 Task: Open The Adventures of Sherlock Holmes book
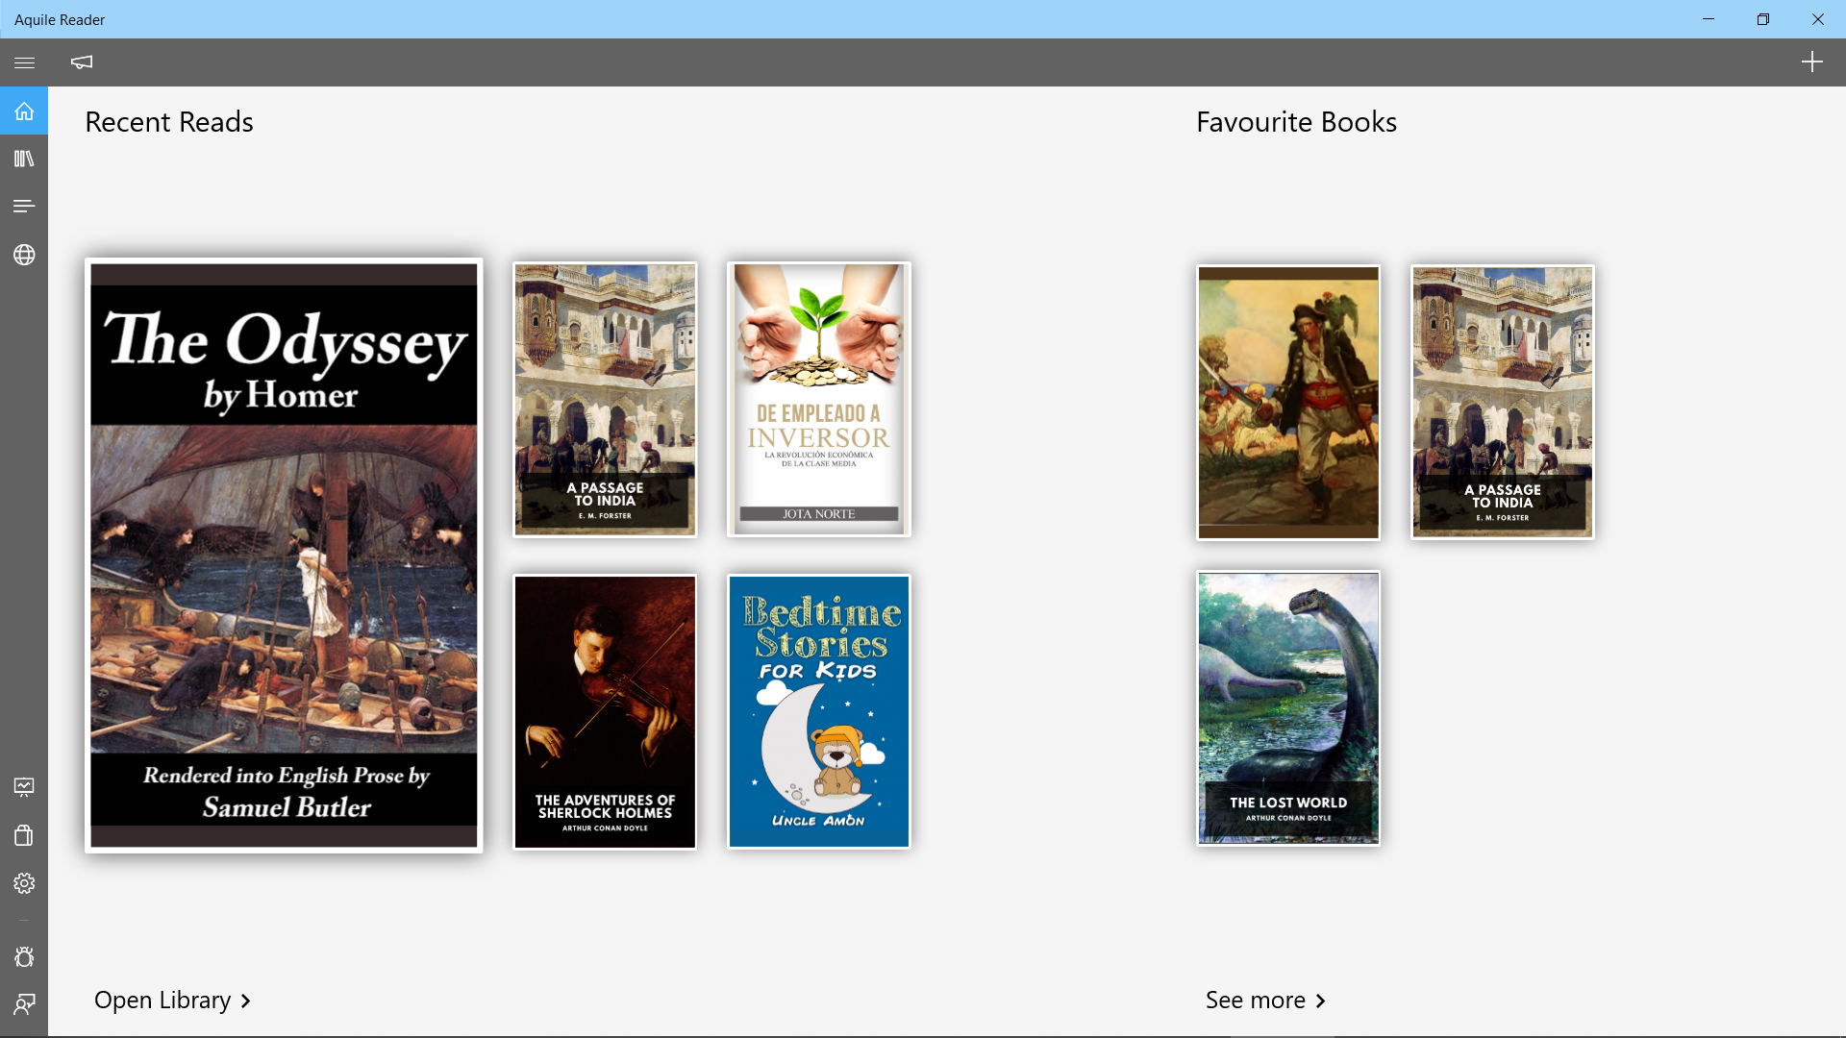click(605, 712)
